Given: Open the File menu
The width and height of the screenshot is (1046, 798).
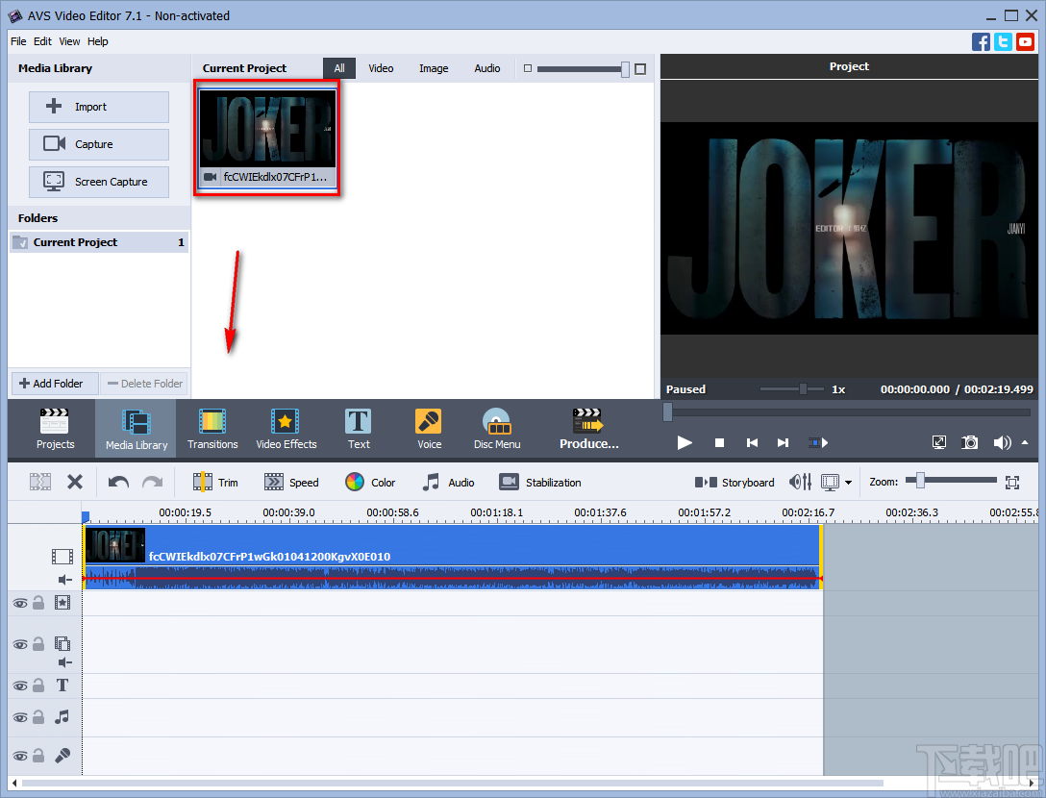Looking at the screenshot, I should [x=18, y=41].
